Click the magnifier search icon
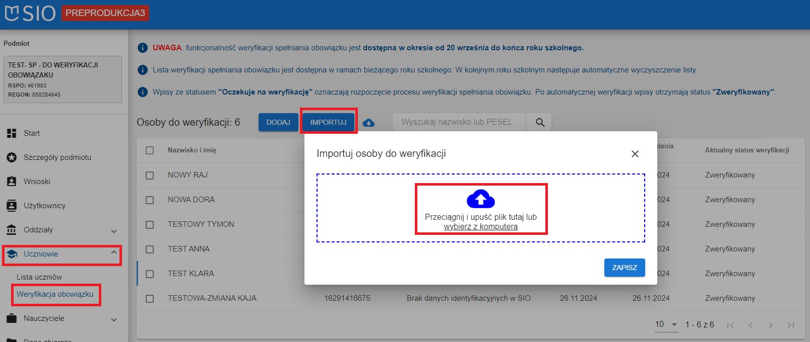 pyautogui.click(x=540, y=122)
